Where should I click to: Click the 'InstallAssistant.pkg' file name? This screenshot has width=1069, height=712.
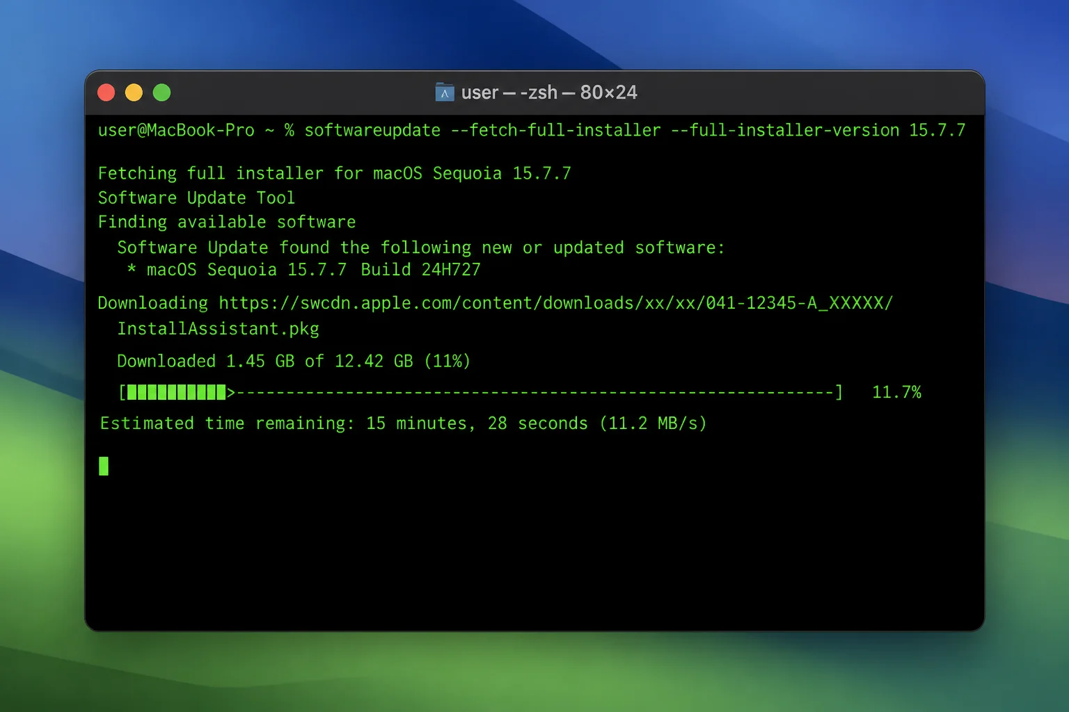pyautogui.click(x=218, y=329)
